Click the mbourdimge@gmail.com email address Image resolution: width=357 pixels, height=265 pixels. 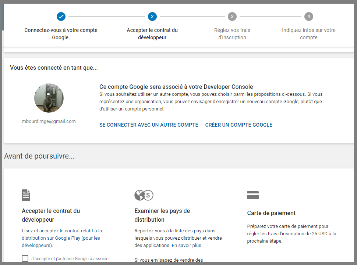pyautogui.click(x=49, y=121)
